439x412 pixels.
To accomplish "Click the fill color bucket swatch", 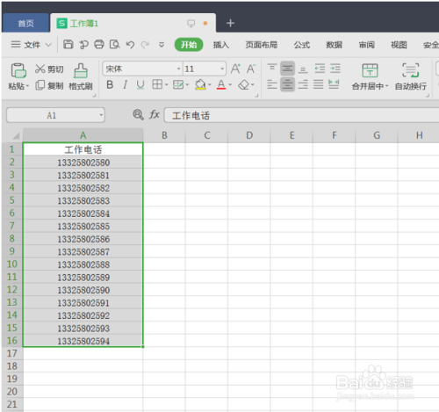I will click(200, 85).
